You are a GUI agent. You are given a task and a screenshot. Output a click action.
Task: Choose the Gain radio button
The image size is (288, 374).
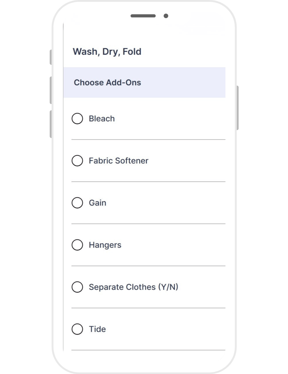[x=77, y=203]
